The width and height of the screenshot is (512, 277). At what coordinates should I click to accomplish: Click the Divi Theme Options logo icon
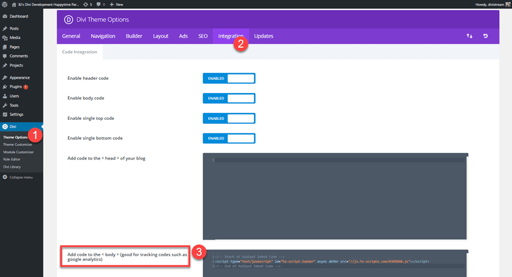click(69, 20)
